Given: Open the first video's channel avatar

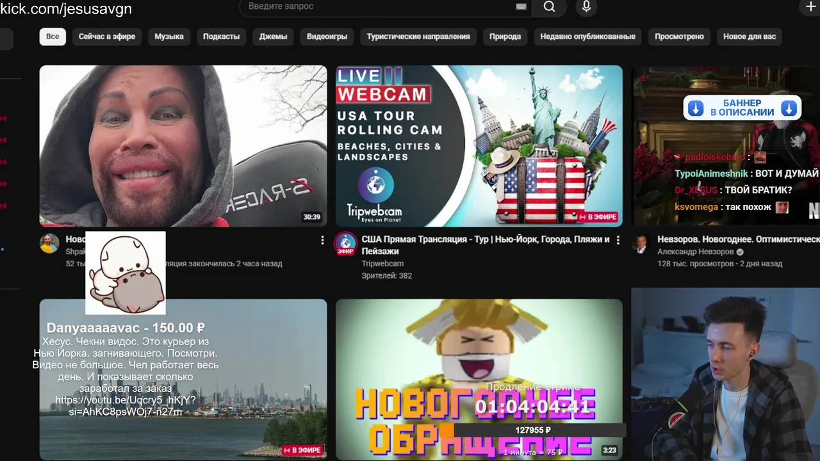Looking at the screenshot, I should 49,243.
